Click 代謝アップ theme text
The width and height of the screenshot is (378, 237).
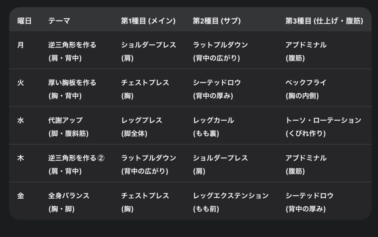point(65,121)
